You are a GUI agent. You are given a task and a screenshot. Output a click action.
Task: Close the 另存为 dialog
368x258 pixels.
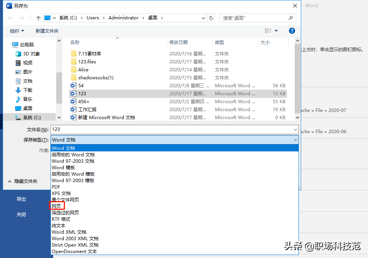[295, 6]
